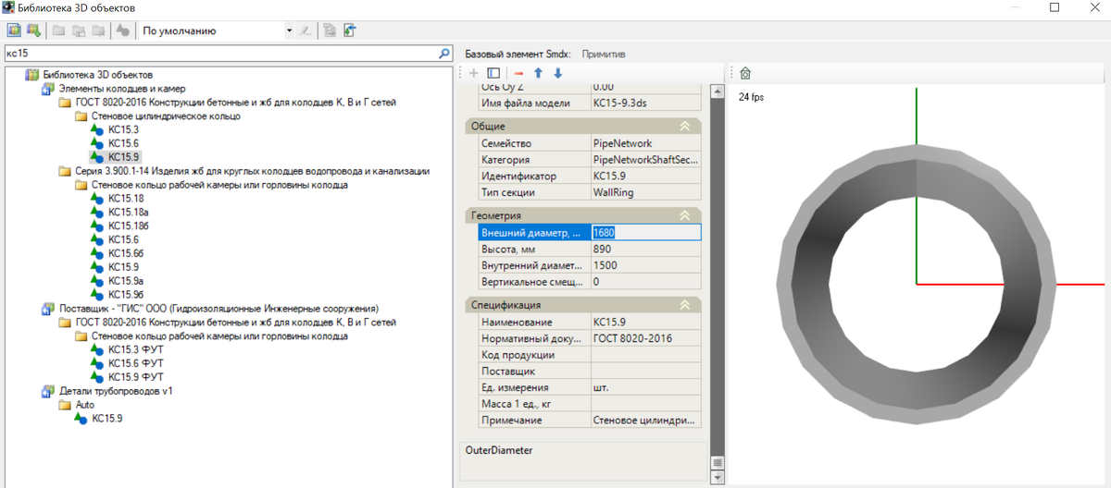Select Серия 3.900.1-14 Изделия жб folder
The height and width of the screenshot is (488, 1111).
(252, 171)
